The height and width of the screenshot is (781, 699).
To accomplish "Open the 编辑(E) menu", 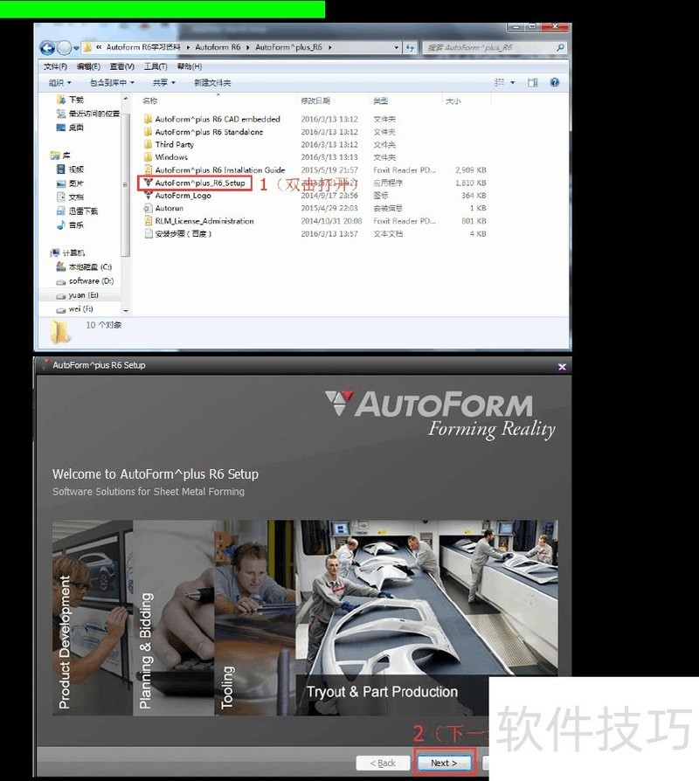I will tap(88, 66).
